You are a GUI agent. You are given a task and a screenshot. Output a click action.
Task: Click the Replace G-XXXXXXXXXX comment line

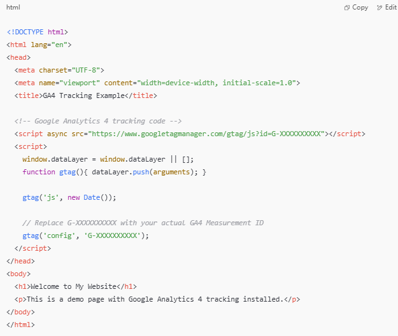coord(143,223)
